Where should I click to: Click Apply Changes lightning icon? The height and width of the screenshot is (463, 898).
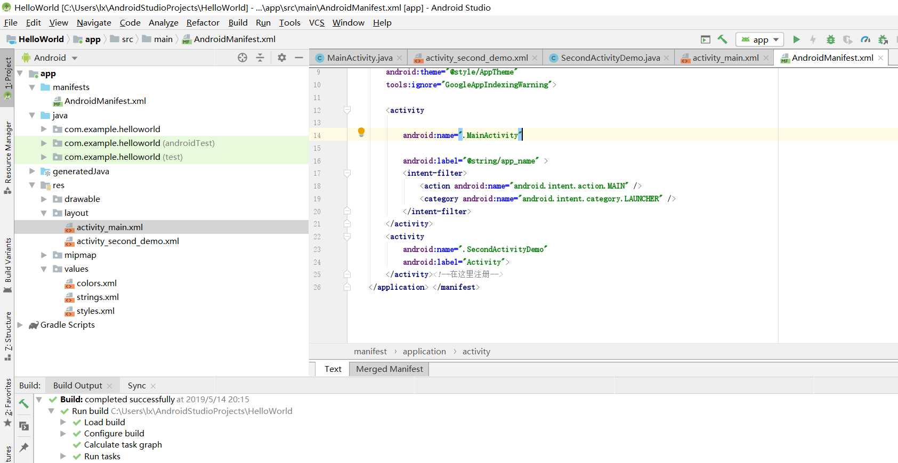[x=813, y=39]
